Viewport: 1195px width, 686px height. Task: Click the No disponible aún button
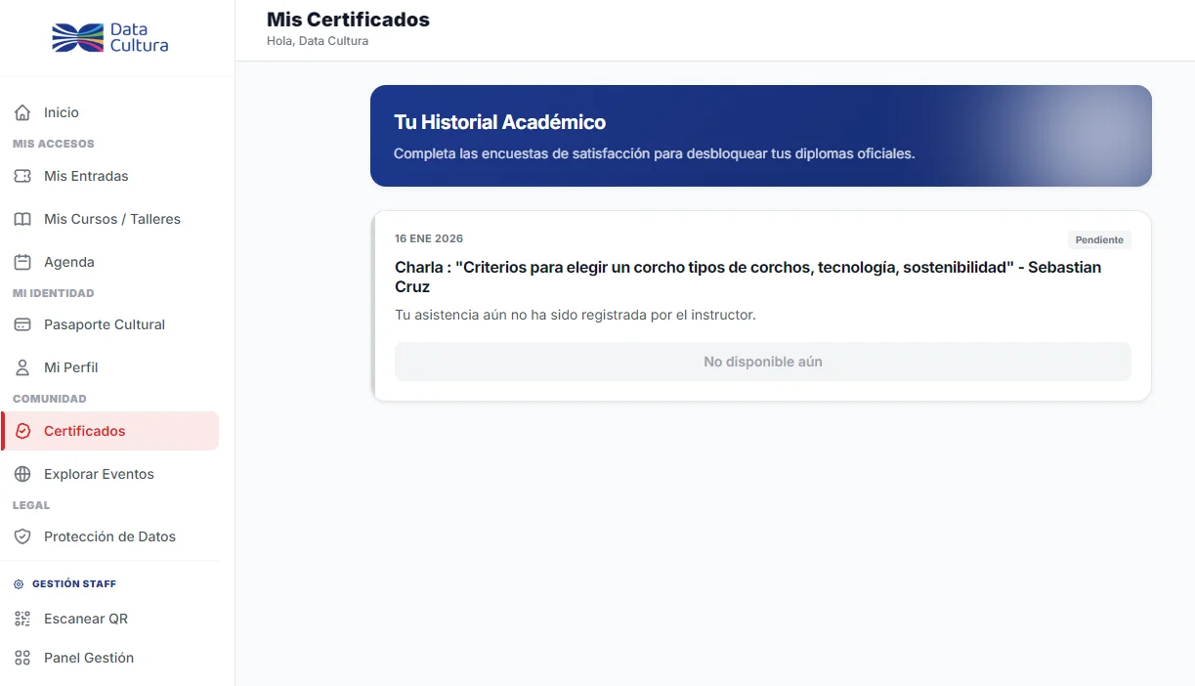[762, 361]
